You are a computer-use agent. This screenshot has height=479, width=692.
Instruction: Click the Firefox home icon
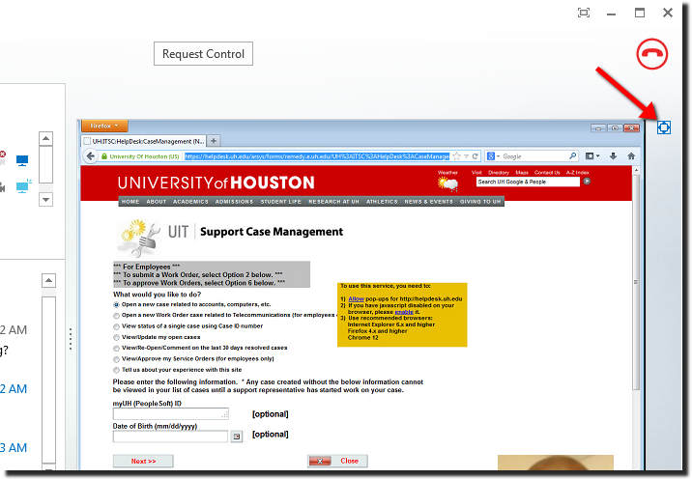click(x=631, y=155)
